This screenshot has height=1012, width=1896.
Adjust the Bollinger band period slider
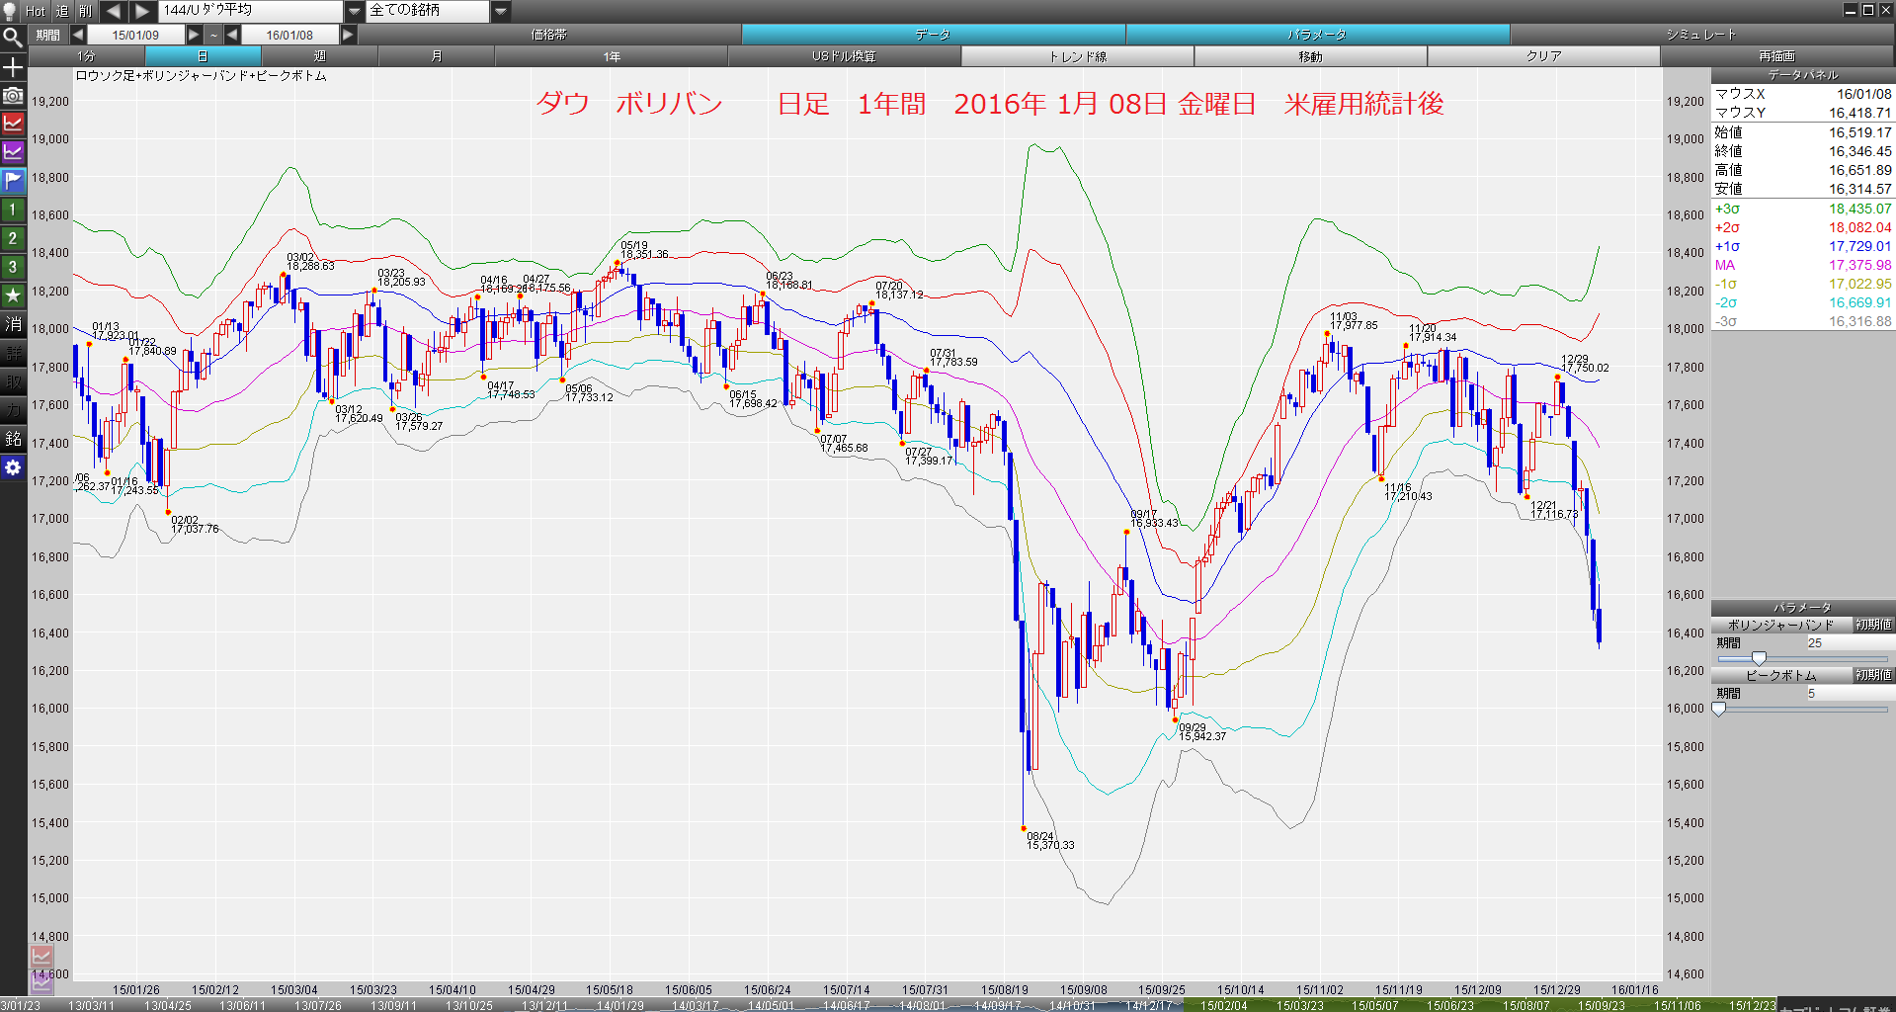tap(1759, 658)
